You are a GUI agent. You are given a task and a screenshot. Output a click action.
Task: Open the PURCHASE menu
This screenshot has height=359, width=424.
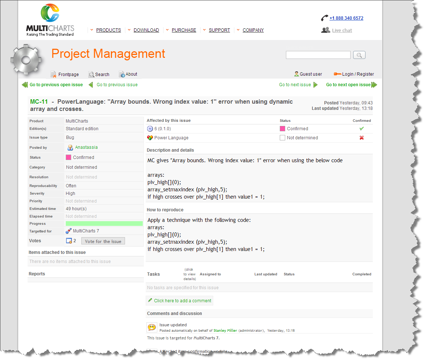tap(184, 30)
